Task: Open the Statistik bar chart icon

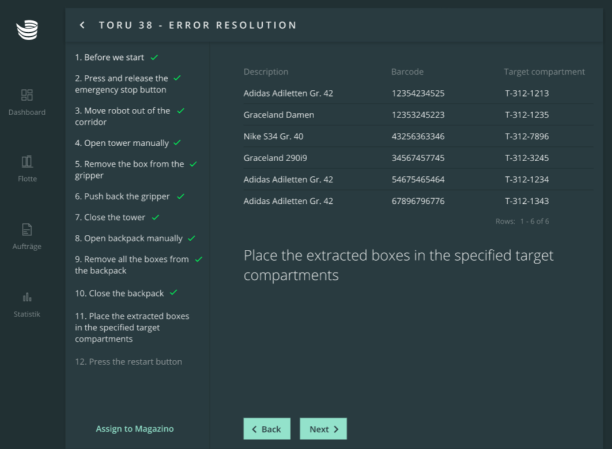Action: [27, 297]
